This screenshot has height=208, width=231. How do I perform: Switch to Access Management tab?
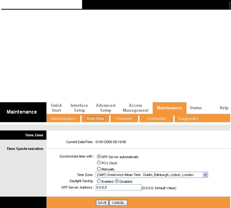point(135,108)
